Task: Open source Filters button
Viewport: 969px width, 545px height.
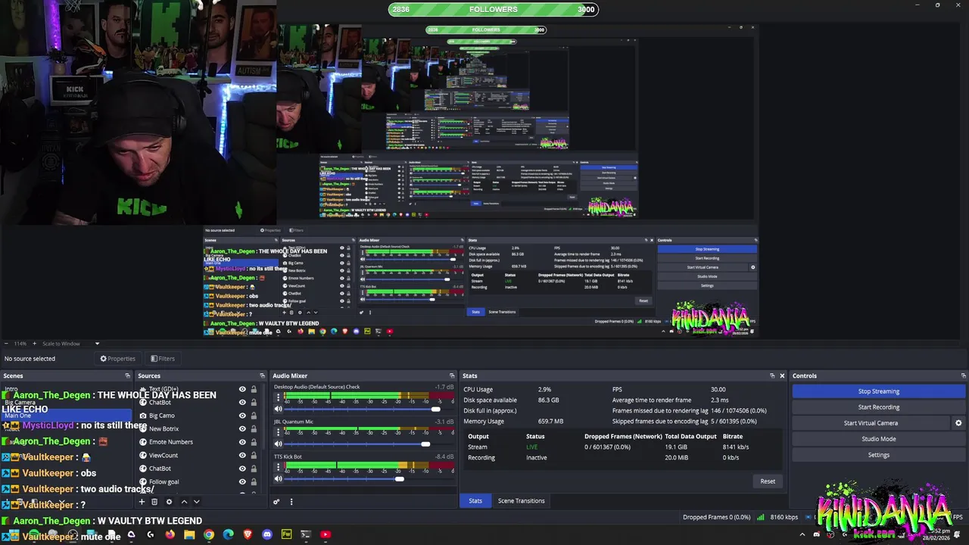Action: coord(162,359)
